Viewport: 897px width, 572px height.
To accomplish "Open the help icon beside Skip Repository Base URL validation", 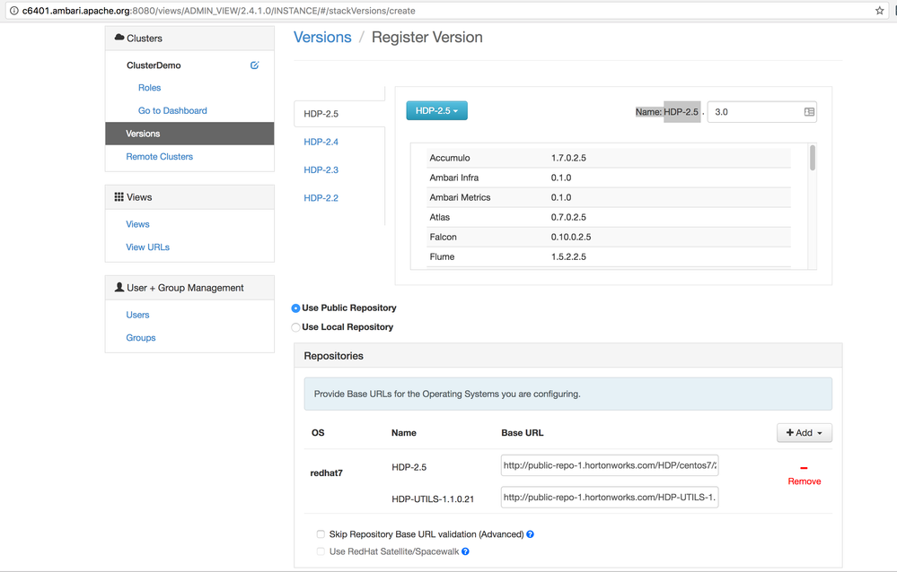I will (530, 533).
